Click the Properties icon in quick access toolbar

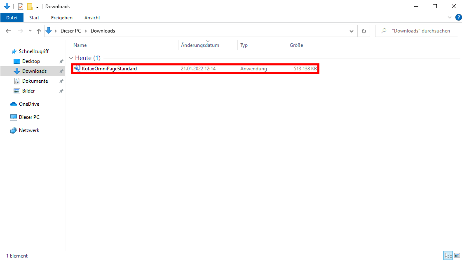point(21,7)
